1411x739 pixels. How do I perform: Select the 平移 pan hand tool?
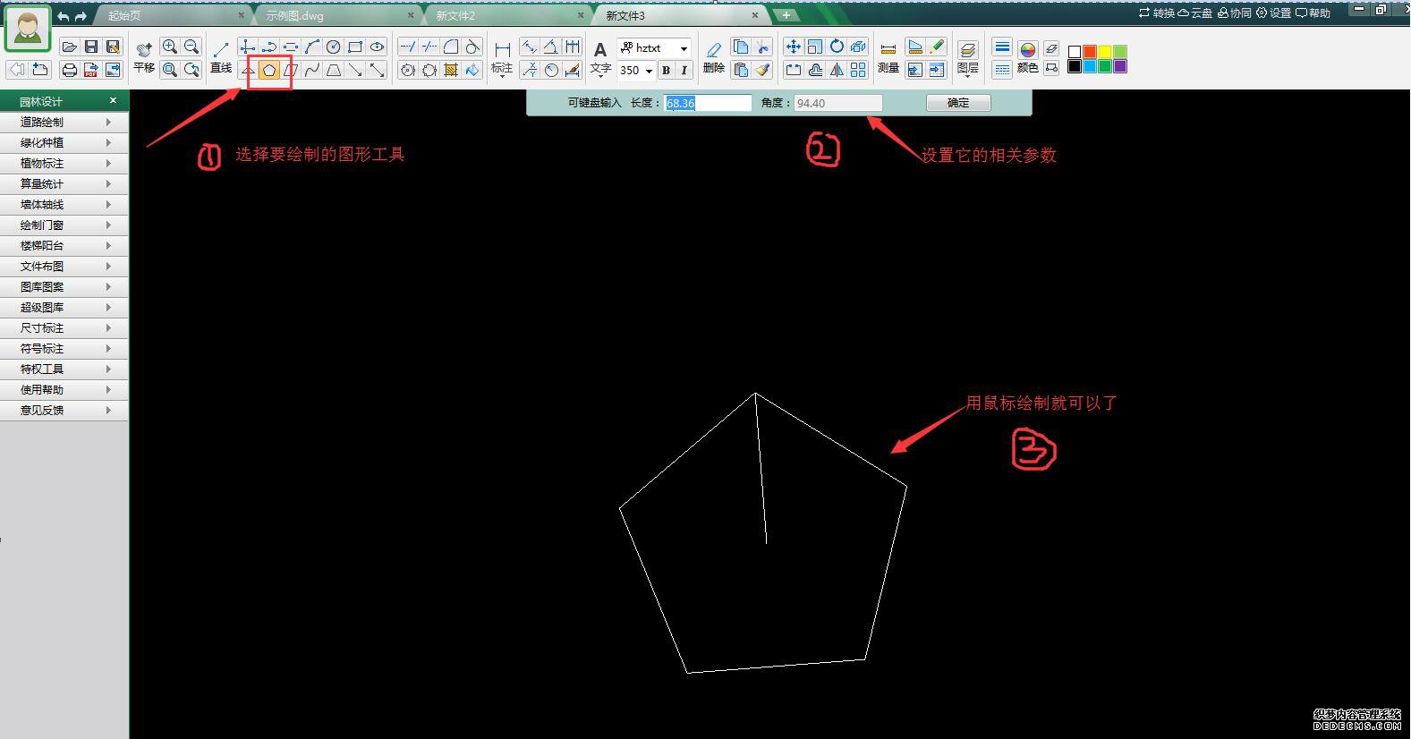[144, 56]
